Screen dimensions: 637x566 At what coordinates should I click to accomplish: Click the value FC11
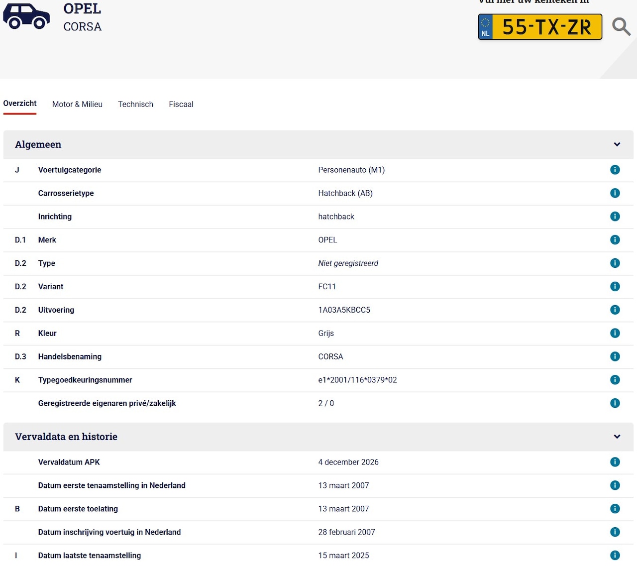pos(327,286)
